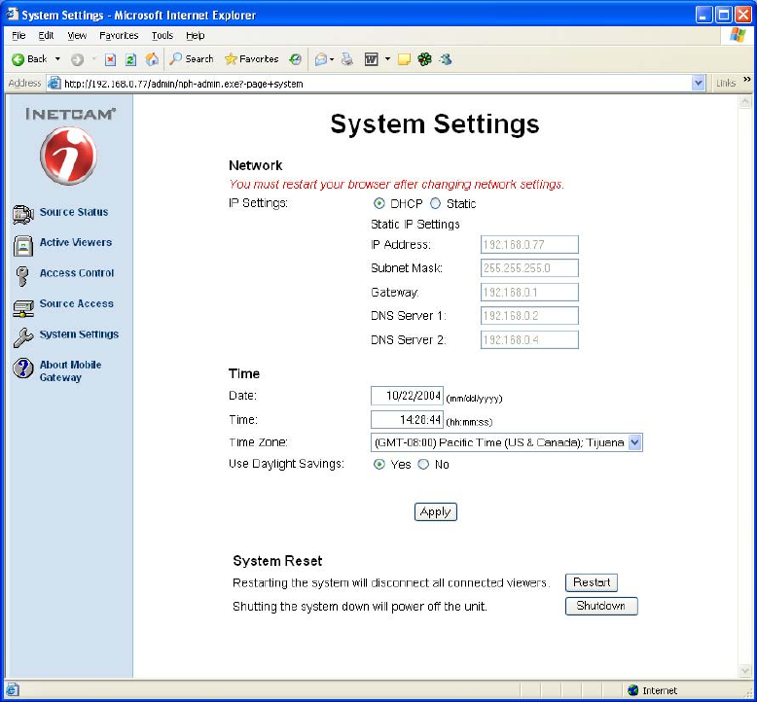Open the Favorites menu in menu bar
The height and width of the screenshot is (702, 757).
pos(119,35)
